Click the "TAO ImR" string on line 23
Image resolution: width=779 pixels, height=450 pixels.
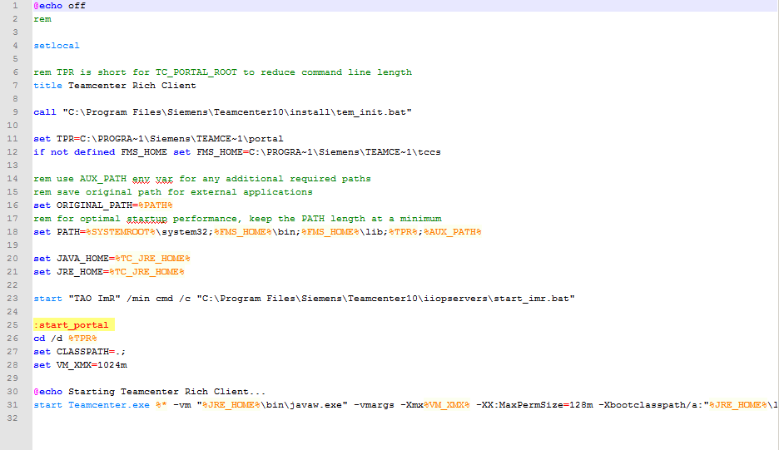[x=94, y=299]
